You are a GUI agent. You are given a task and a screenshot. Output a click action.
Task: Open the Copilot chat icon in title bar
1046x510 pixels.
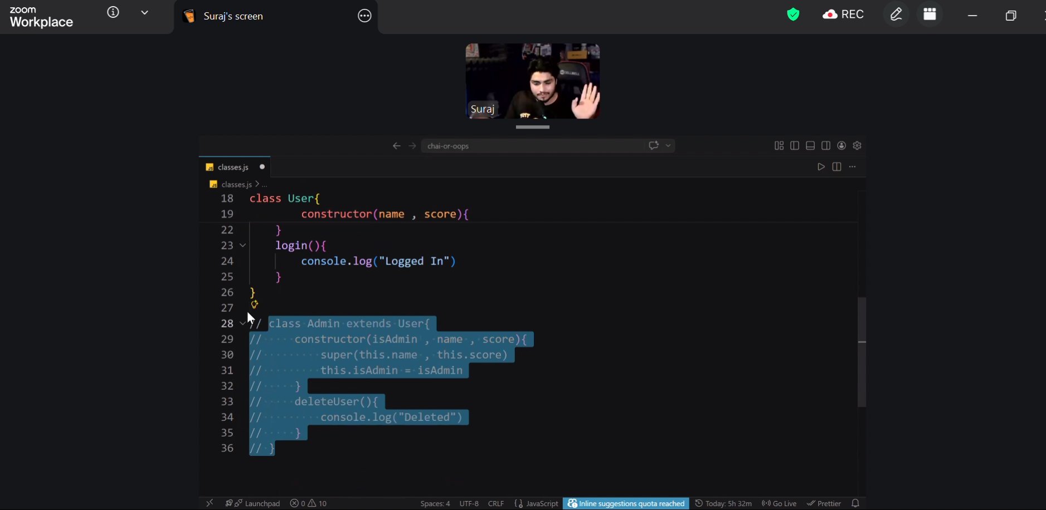pyautogui.click(x=654, y=145)
